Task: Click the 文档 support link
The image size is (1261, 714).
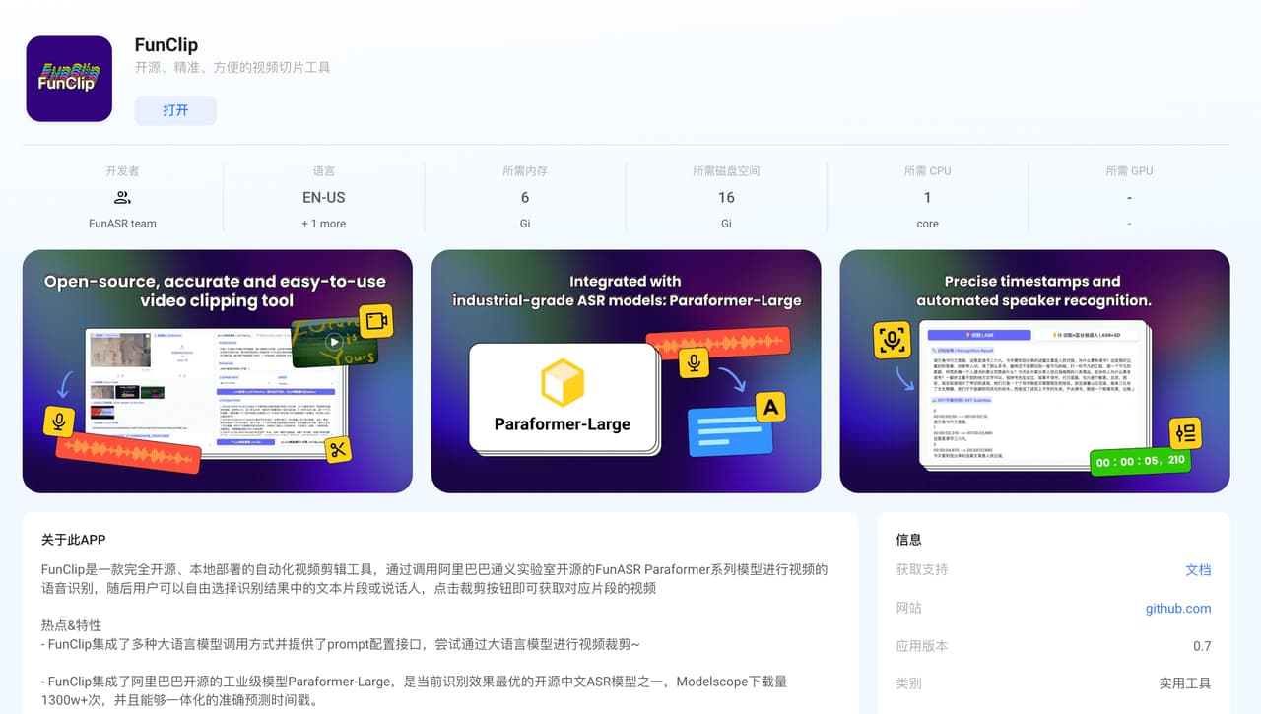Action: click(1198, 570)
